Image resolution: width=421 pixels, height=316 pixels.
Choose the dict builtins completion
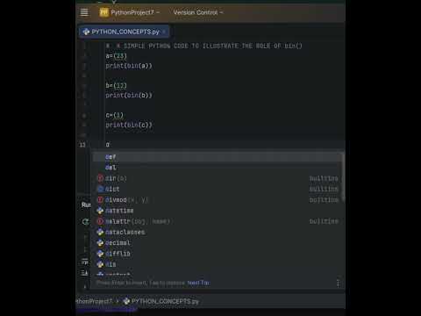click(218, 190)
